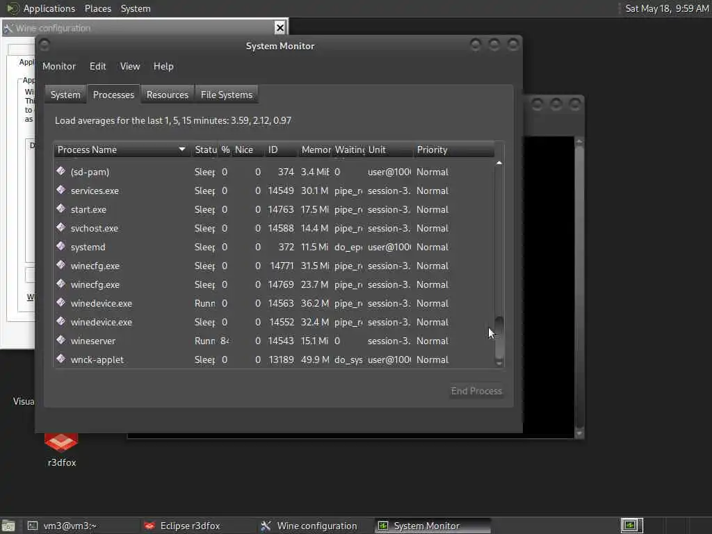The image size is (712, 534).
Task: Click the do_sys waiting channel cell
Action: coord(348,359)
